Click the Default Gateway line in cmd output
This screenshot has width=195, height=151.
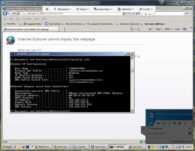pos(53,104)
